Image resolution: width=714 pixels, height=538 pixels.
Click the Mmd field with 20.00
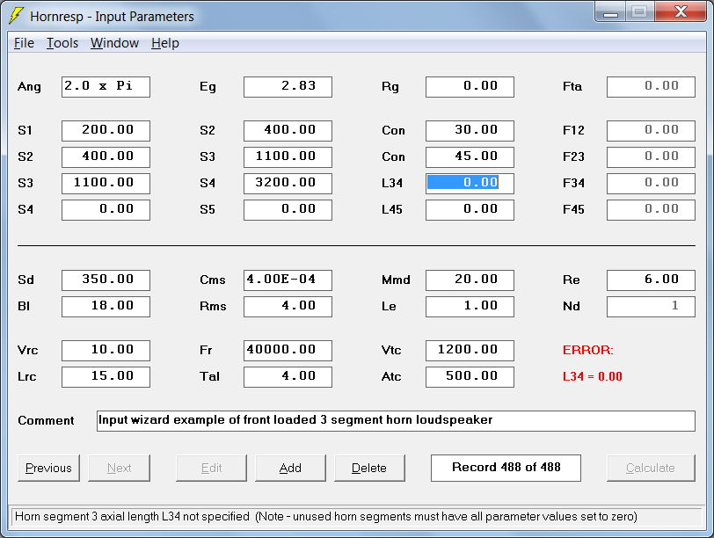click(470, 280)
